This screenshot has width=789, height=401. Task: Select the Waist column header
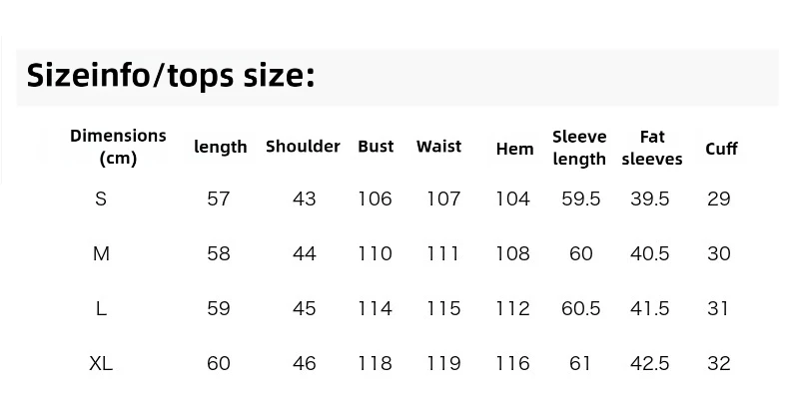coord(438,147)
